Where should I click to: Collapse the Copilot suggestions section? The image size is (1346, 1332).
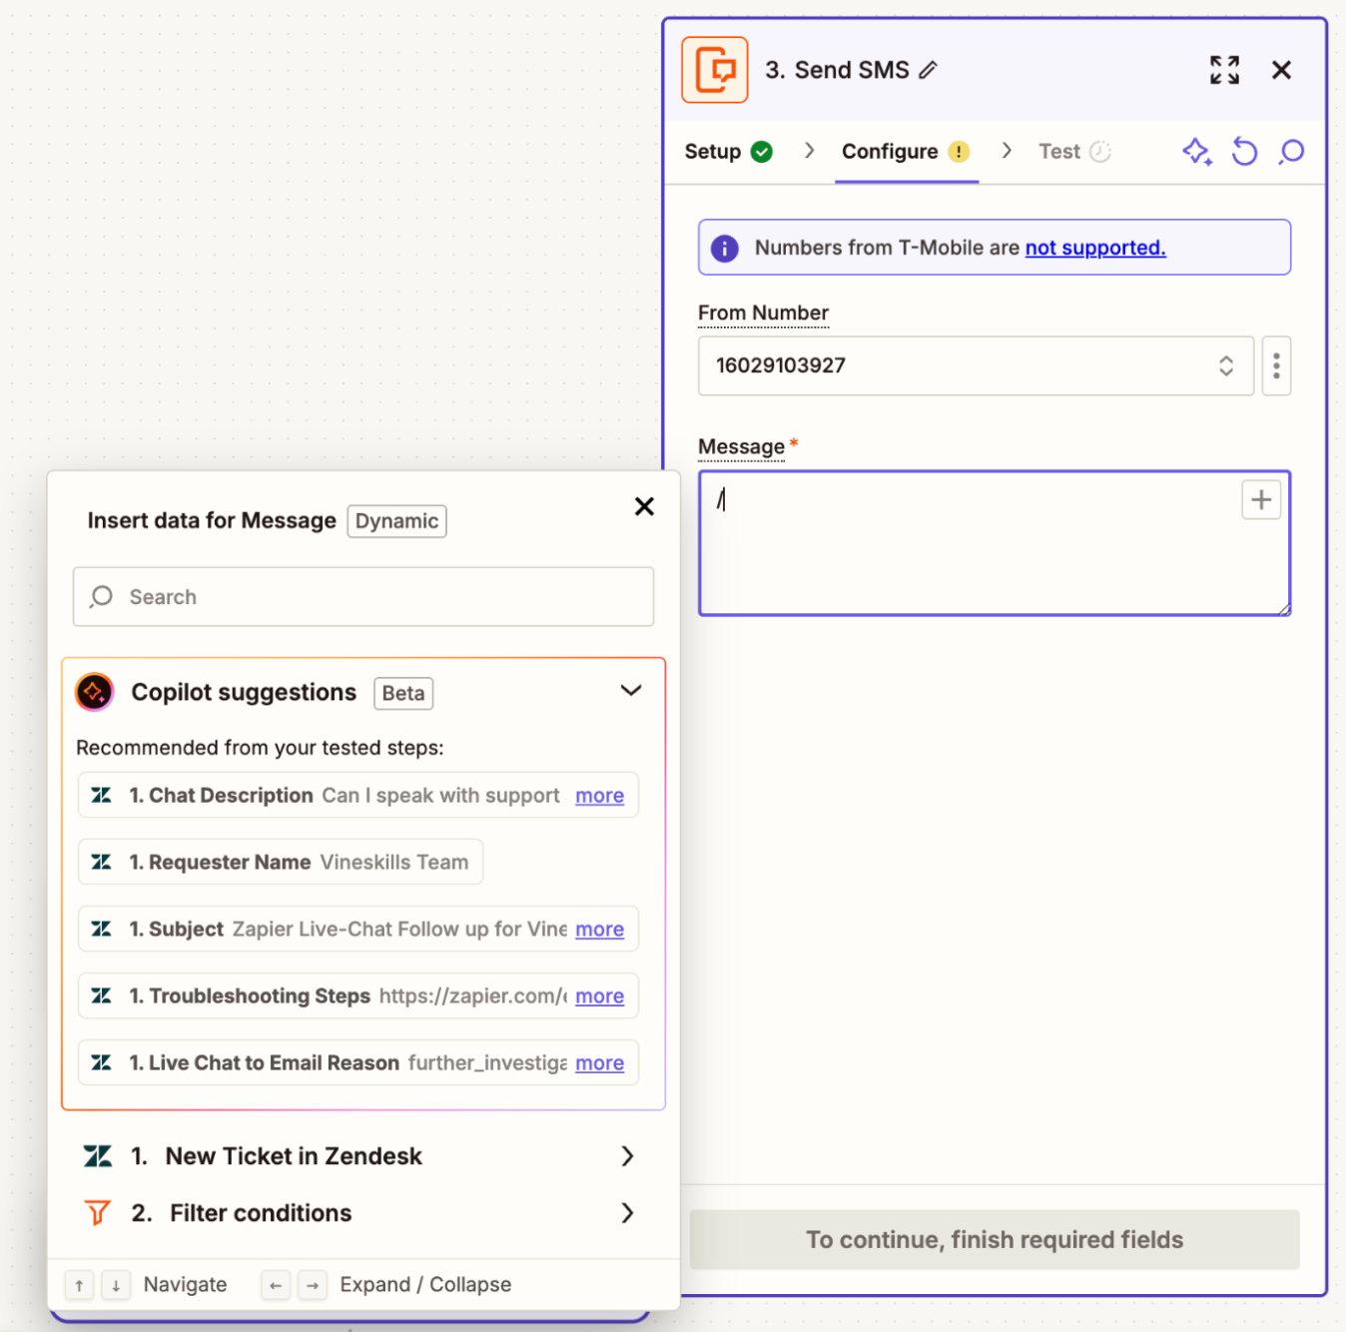click(631, 691)
